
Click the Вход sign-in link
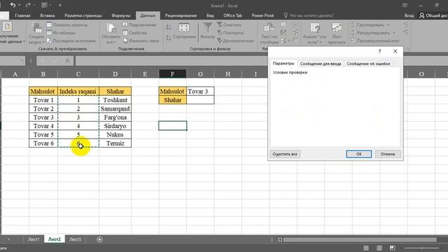[x=409, y=15]
